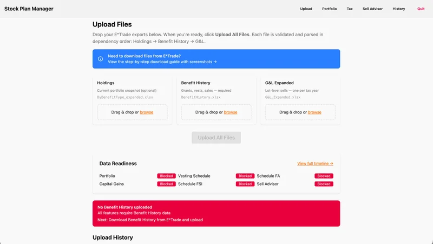Click the Blocked badge for Schedule FA

coord(324,176)
